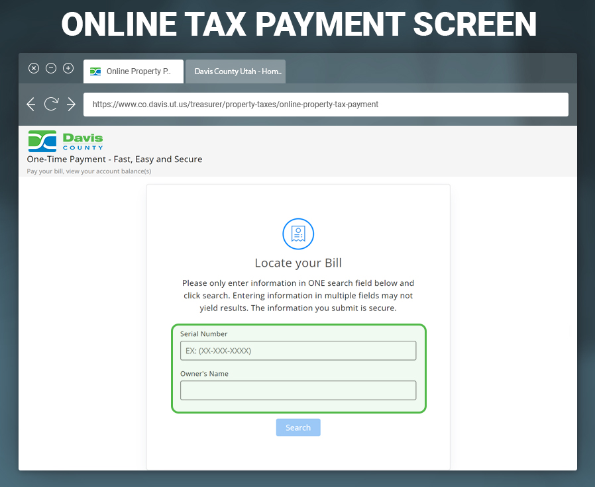Click the browser forward arrow

click(71, 104)
